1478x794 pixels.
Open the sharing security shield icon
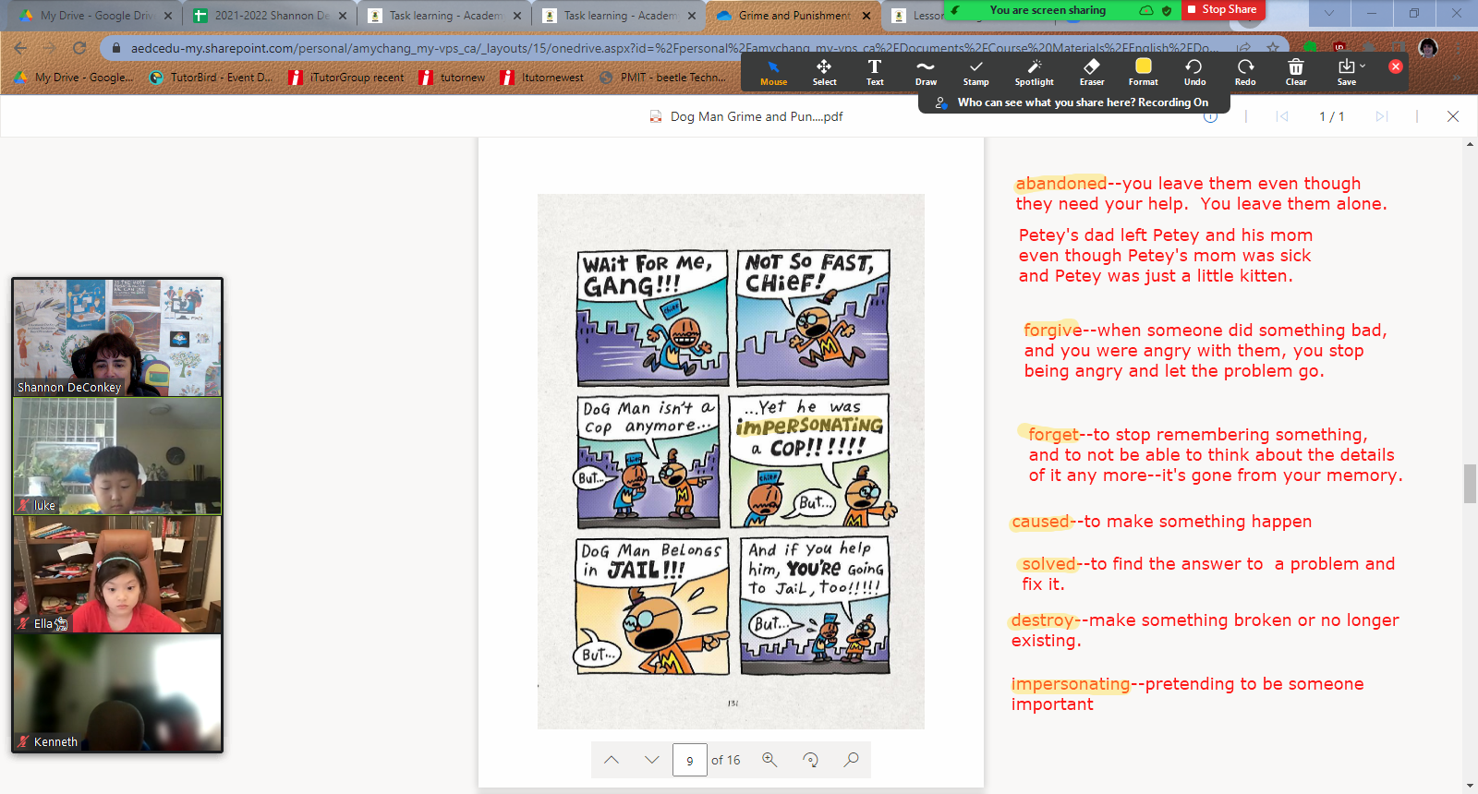click(1167, 10)
